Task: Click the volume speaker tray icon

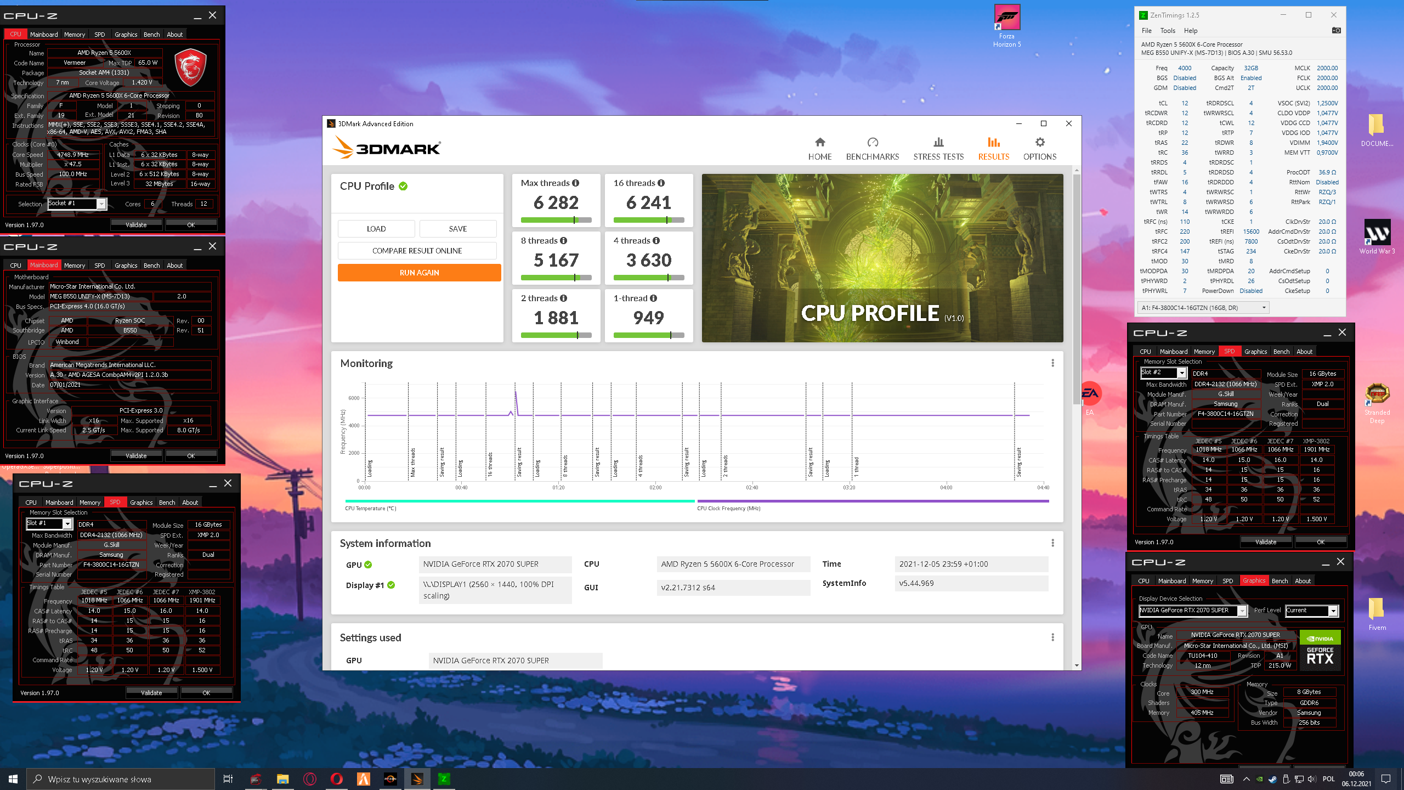Action: pyautogui.click(x=1312, y=779)
